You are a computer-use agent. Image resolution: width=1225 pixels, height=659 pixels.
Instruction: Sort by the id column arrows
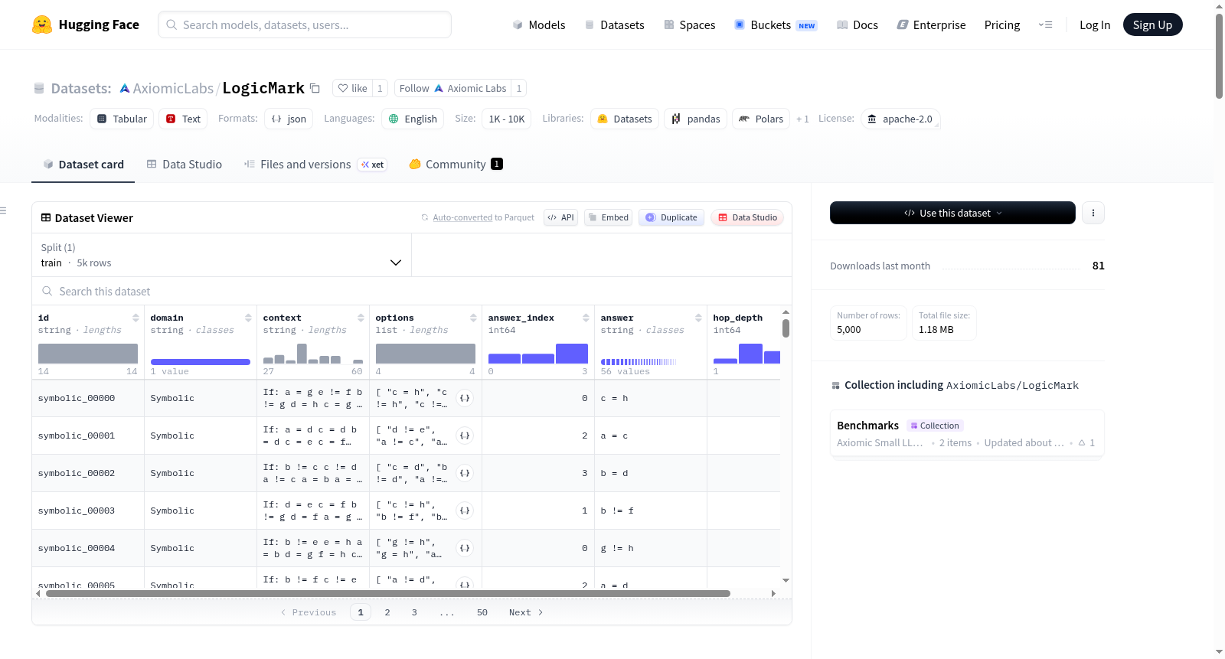tap(136, 318)
